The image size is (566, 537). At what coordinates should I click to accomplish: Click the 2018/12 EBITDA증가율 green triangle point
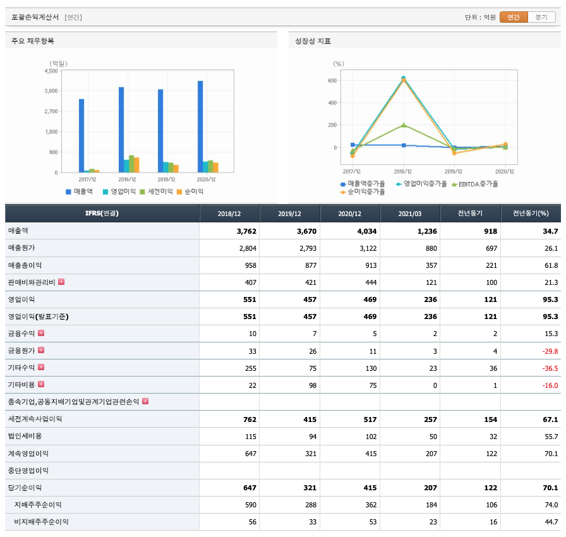(x=404, y=125)
